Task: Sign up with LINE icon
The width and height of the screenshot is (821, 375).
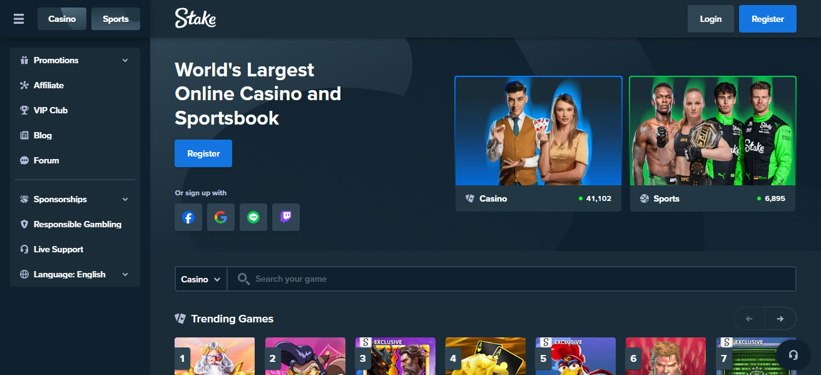Action: [x=253, y=217]
